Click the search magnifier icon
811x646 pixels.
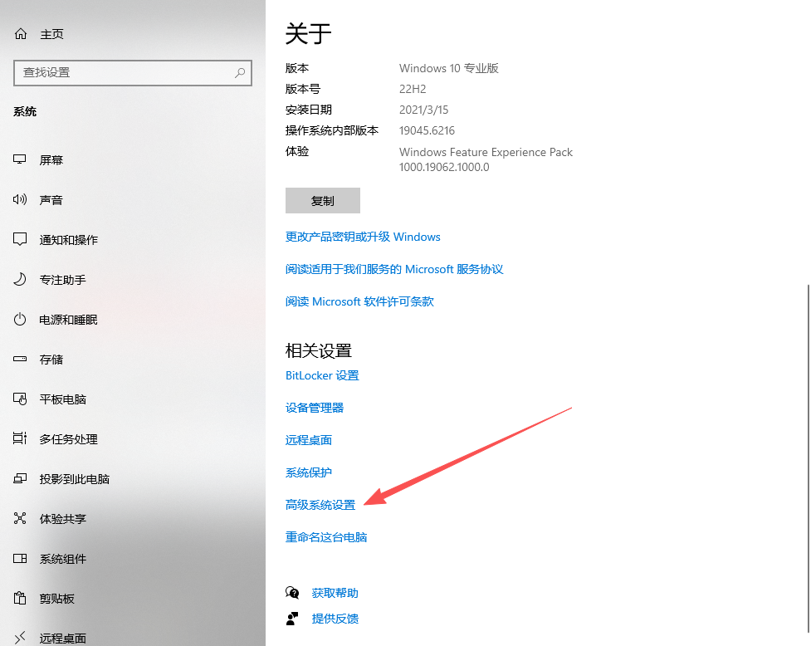click(x=239, y=73)
